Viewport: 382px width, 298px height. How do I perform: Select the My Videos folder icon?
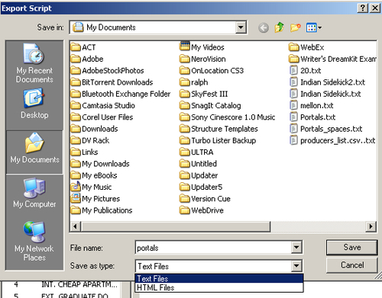[x=185, y=46]
